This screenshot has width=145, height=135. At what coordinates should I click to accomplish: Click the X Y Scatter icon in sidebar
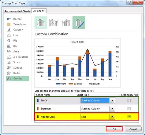[x=9, y=57]
